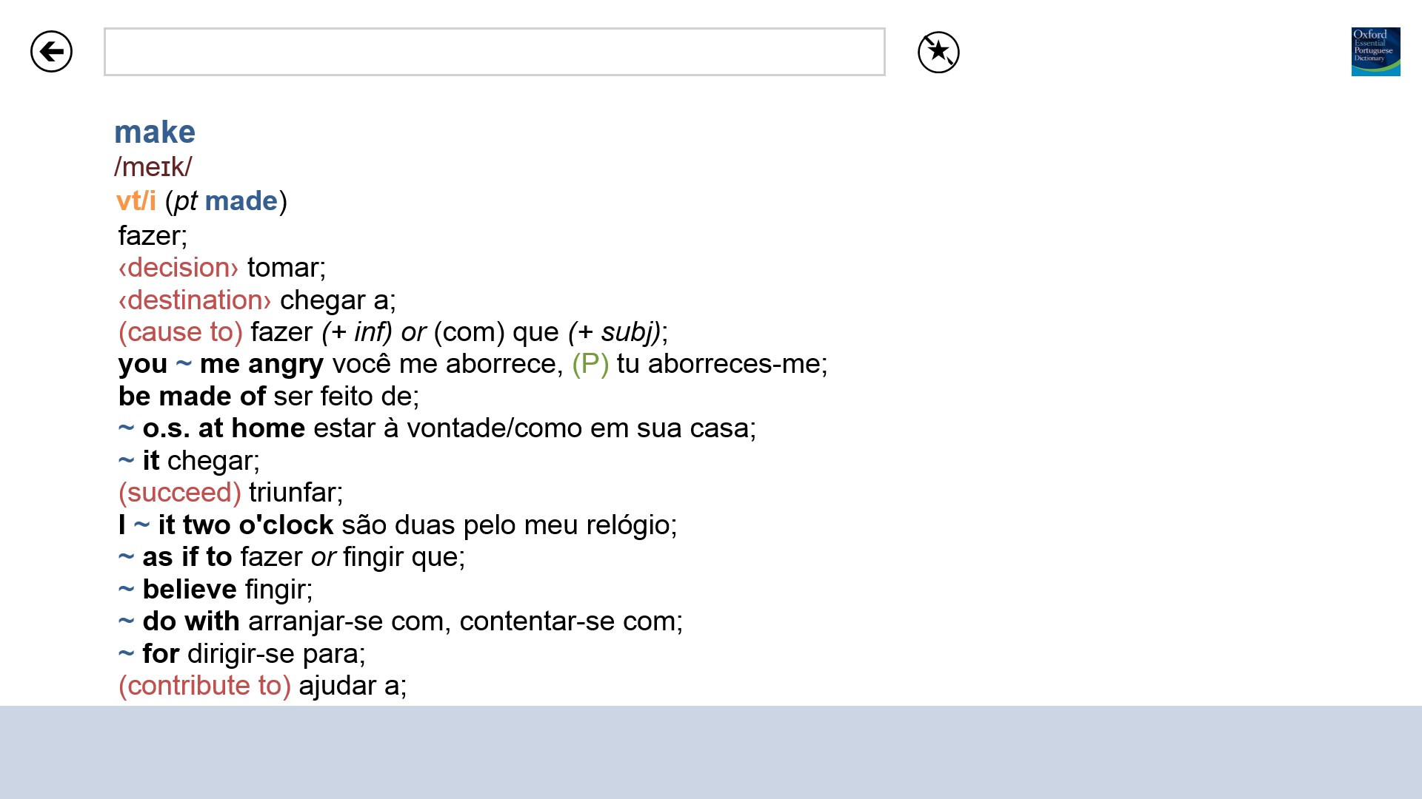Viewport: 1422px width, 799px height.
Task: Select the "(cause to)" sense label
Action: pyautogui.click(x=181, y=332)
